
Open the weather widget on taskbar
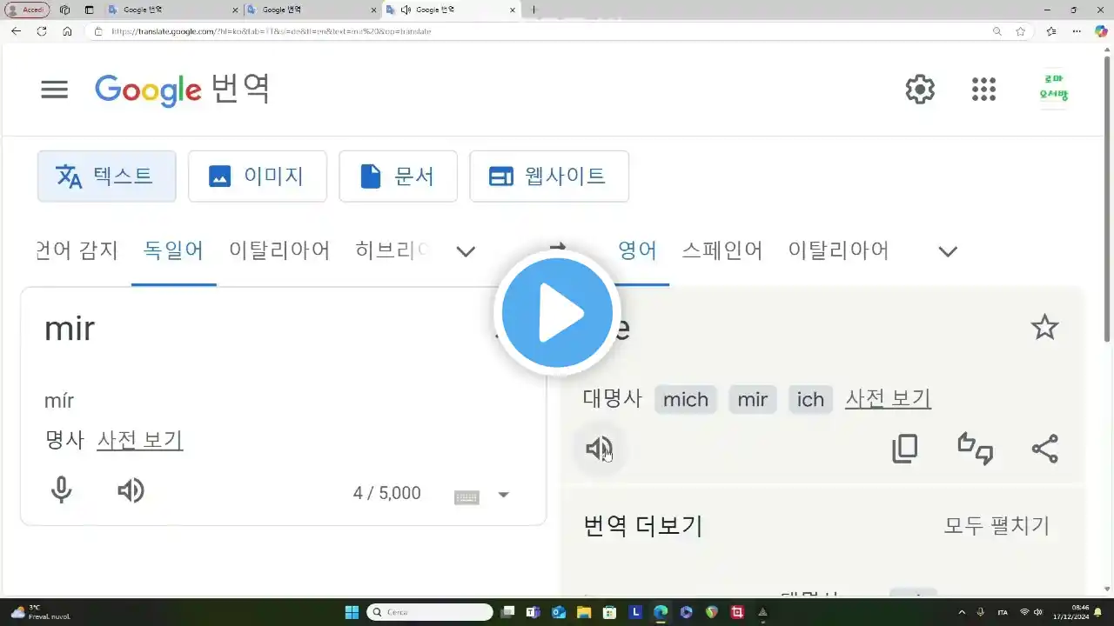coord(40,612)
